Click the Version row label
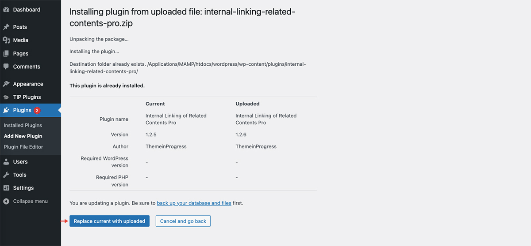Image resolution: width=531 pixels, height=246 pixels. click(119, 134)
